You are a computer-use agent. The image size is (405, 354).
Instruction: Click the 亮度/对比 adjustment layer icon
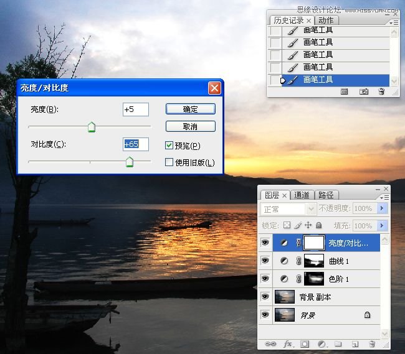[284, 243]
